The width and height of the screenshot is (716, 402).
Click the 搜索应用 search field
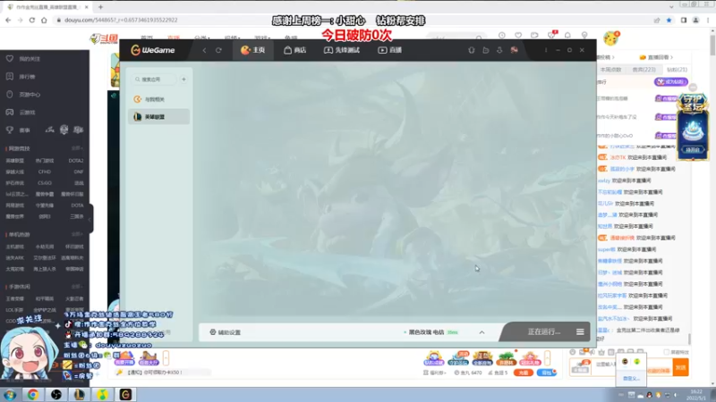tap(154, 80)
